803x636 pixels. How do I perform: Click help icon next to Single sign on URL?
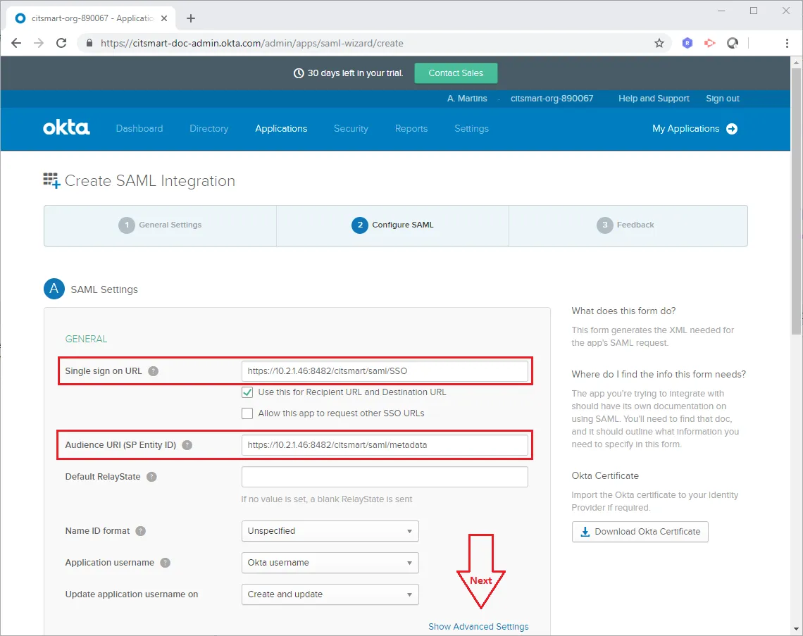click(x=153, y=371)
